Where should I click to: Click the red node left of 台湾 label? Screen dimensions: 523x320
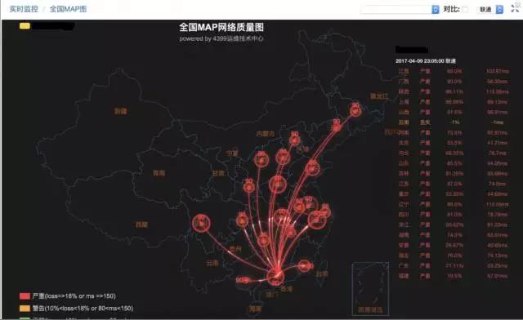coord(305,265)
